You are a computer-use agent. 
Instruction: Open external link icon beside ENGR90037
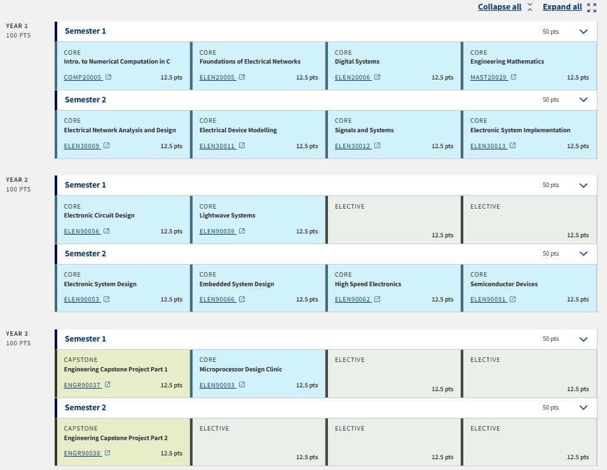tap(107, 385)
